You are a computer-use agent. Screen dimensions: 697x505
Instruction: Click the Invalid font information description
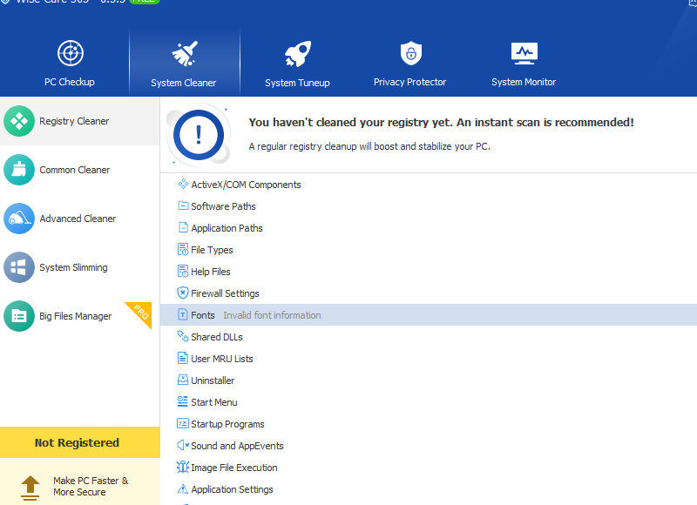[272, 315]
